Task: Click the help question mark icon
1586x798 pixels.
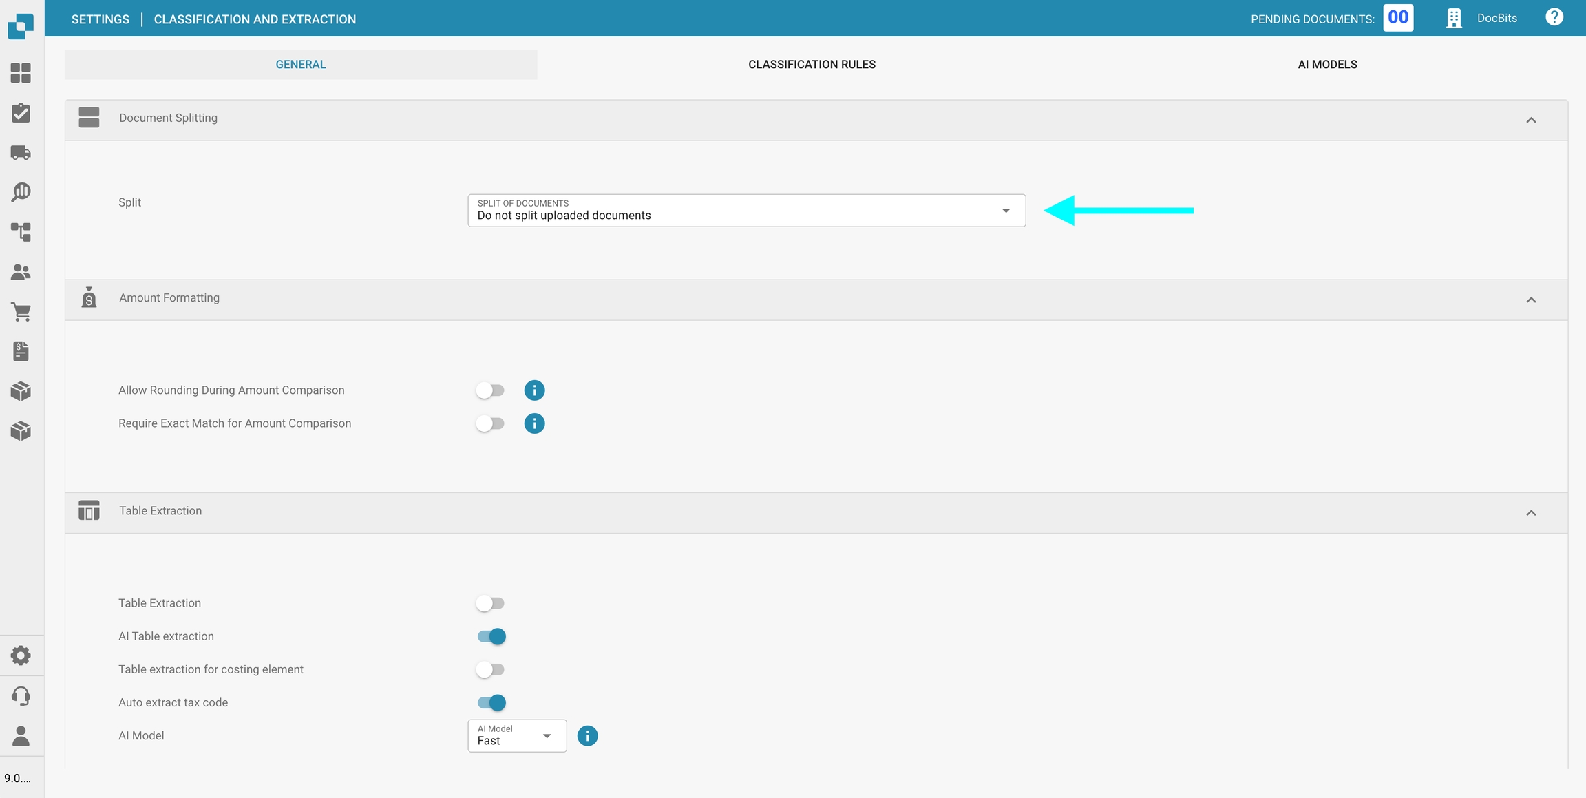Action: (x=1554, y=17)
